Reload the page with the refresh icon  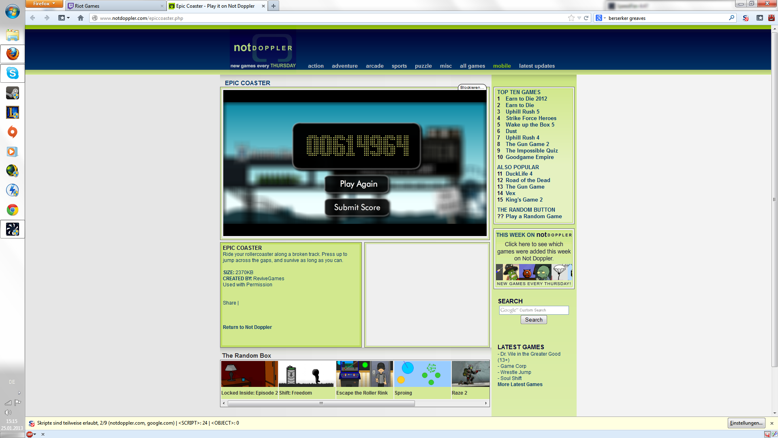tap(586, 18)
